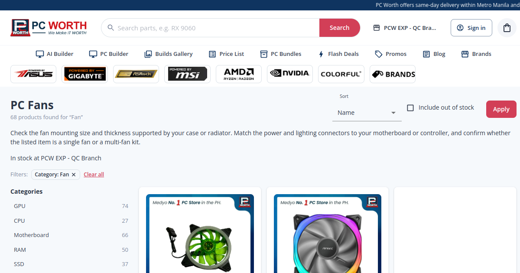The image size is (520, 273).
Task: Open the ASUS brand logo tile
Action: coord(33,74)
